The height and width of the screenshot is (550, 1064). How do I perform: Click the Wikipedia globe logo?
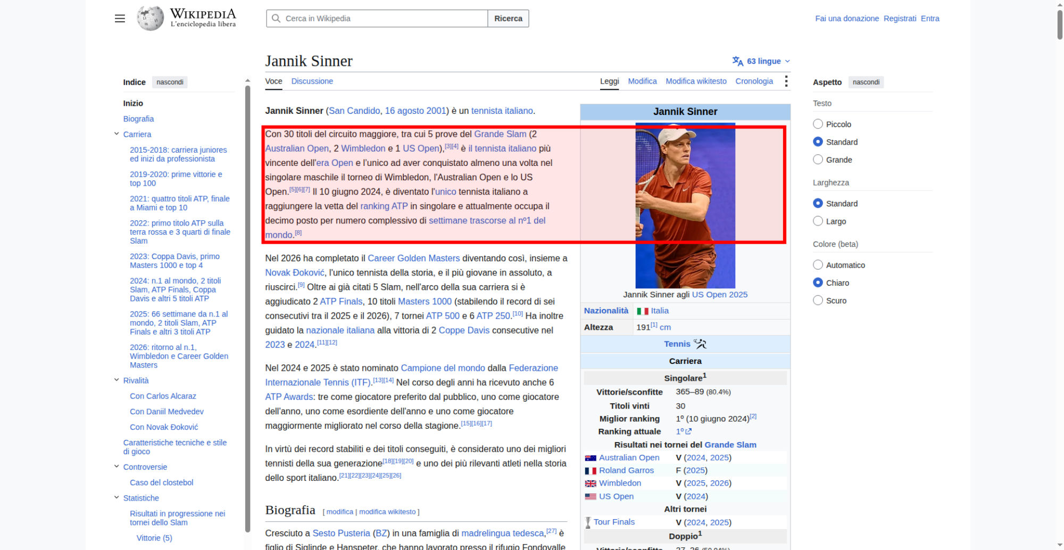[x=151, y=18]
